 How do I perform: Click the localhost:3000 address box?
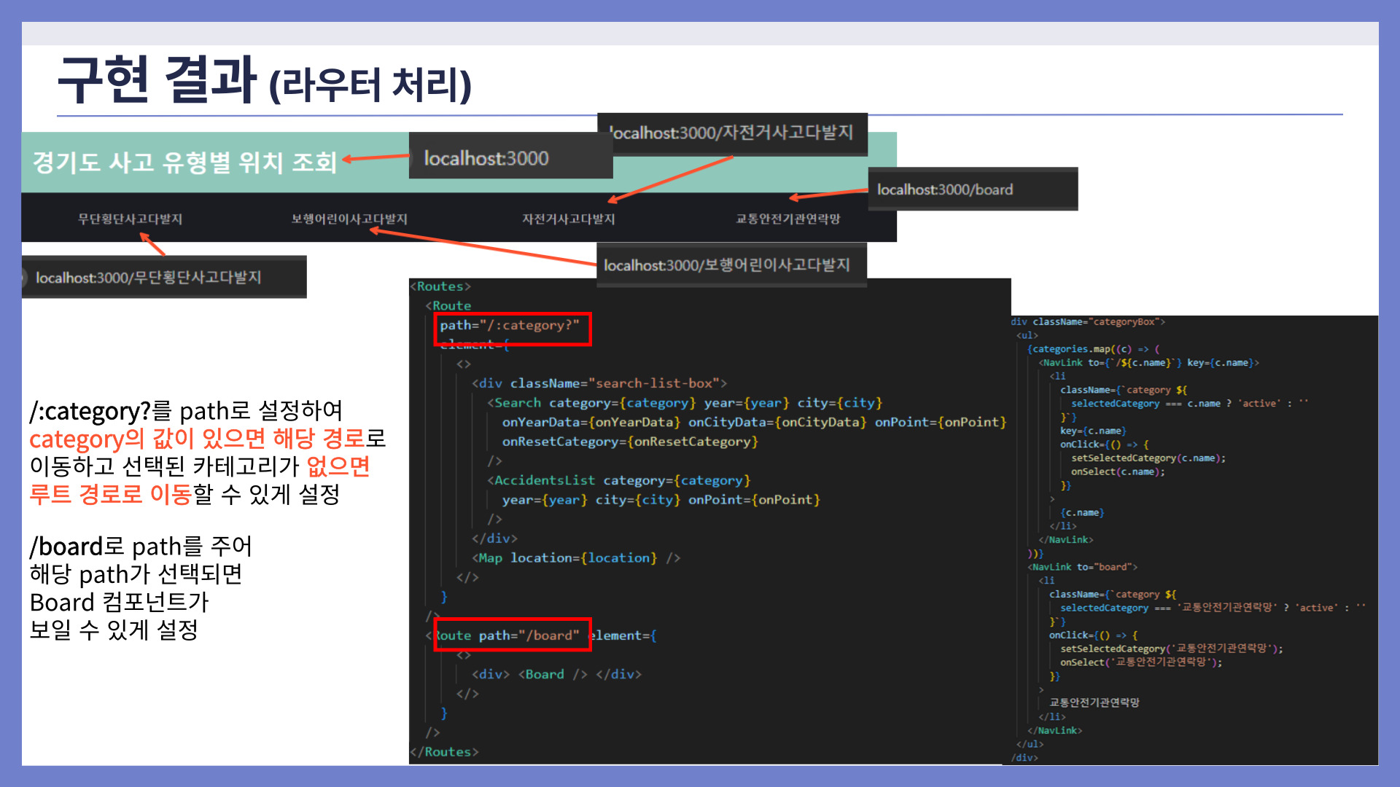click(510, 156)
